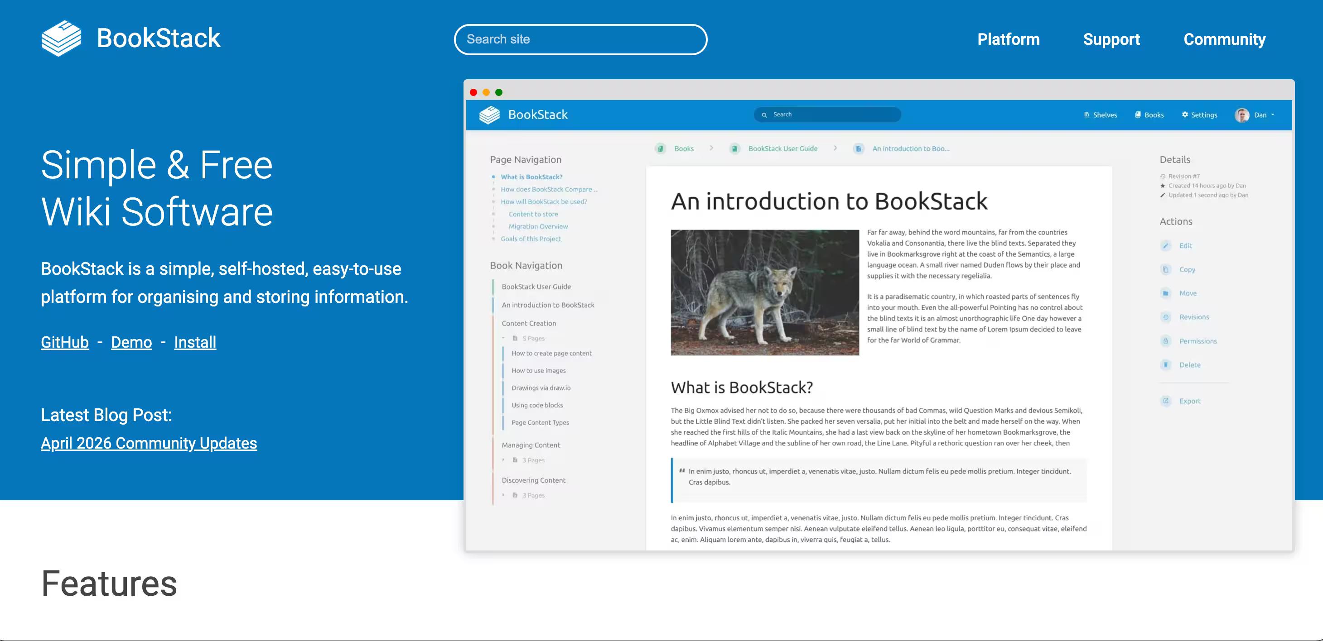Viewport: 1323px width, 641px height.
Task: Click the blue page icon in the breadcrumb
Action: click(859, 149)
